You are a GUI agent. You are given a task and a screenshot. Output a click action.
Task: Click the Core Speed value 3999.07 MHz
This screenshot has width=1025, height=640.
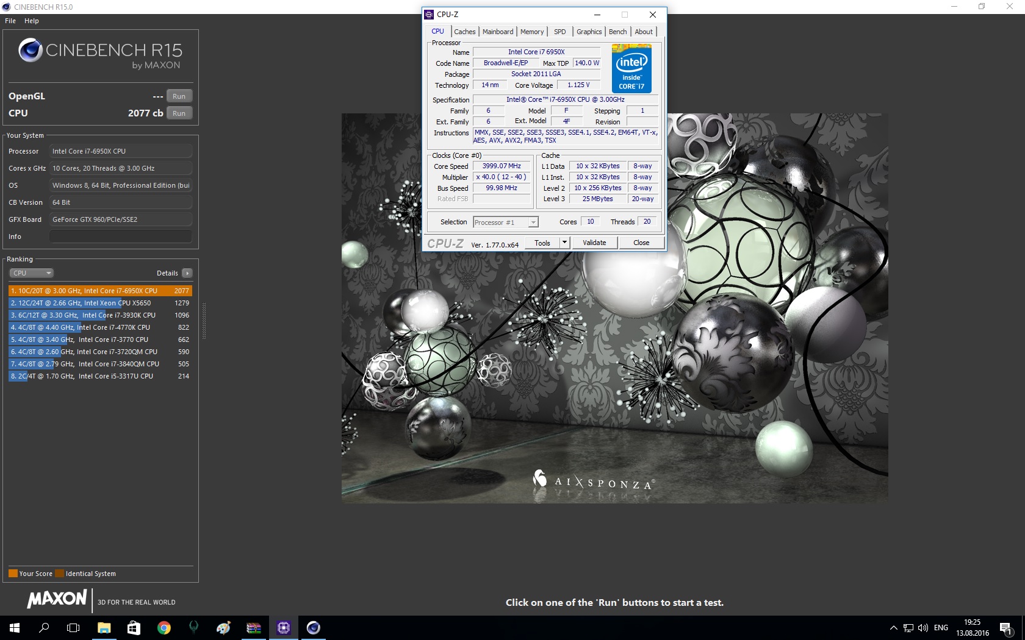[502, 166]
